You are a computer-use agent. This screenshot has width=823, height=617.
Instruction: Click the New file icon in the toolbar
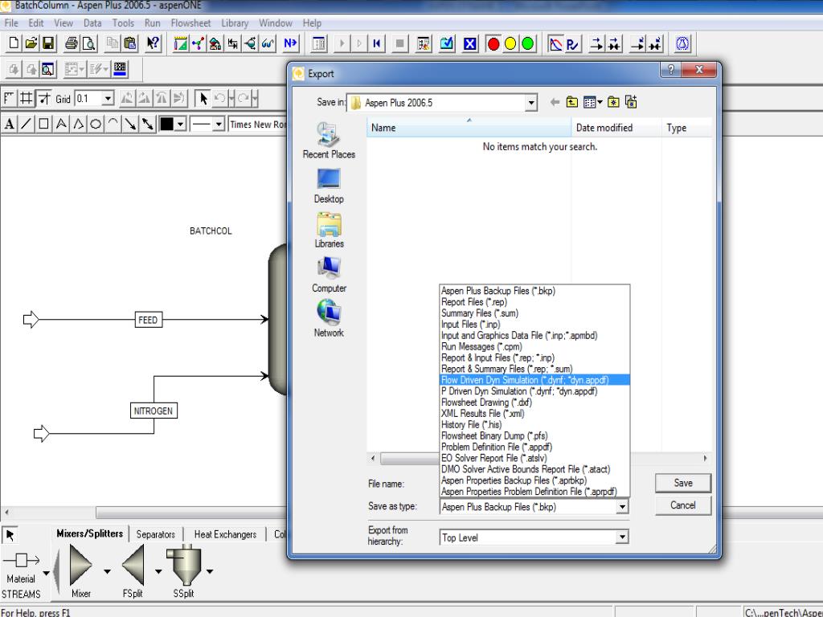point(14,43)
